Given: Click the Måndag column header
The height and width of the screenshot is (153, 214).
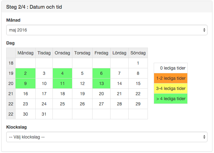Looking at the screenshot, I should click(x=25, y=53).
